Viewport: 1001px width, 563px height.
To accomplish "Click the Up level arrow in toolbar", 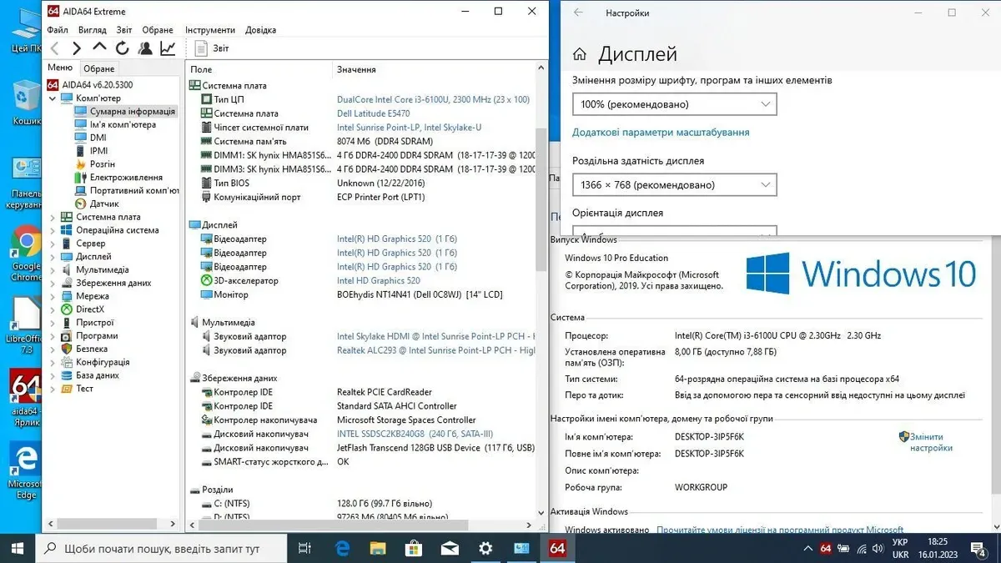I will (99, 48).
